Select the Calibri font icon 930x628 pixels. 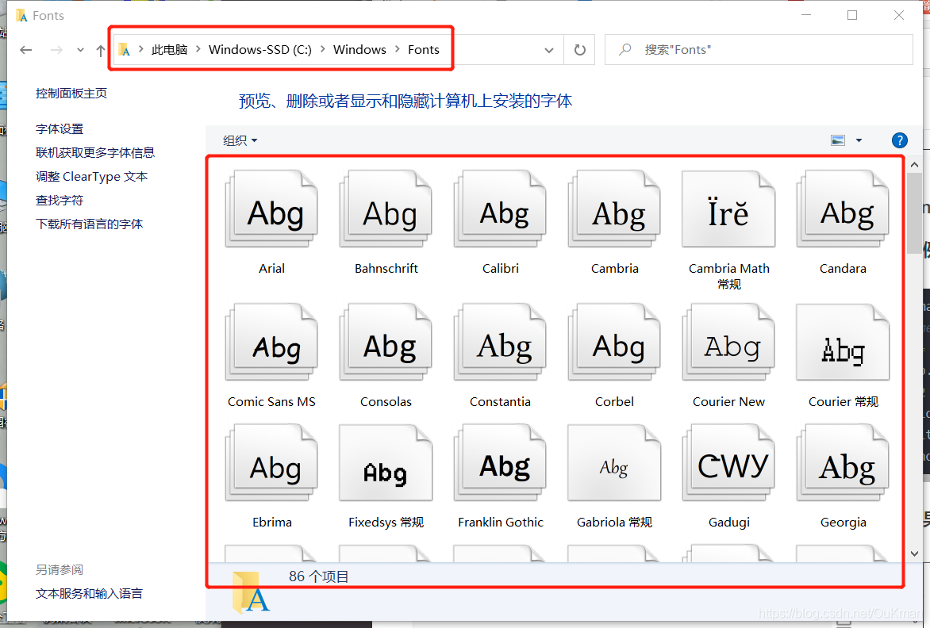click(501, 209)
